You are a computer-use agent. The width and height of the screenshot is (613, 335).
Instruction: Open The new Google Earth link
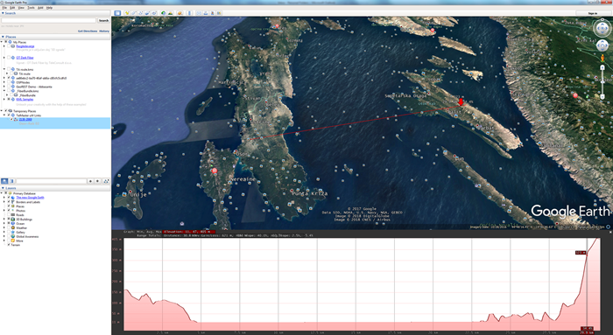point(30,198)
